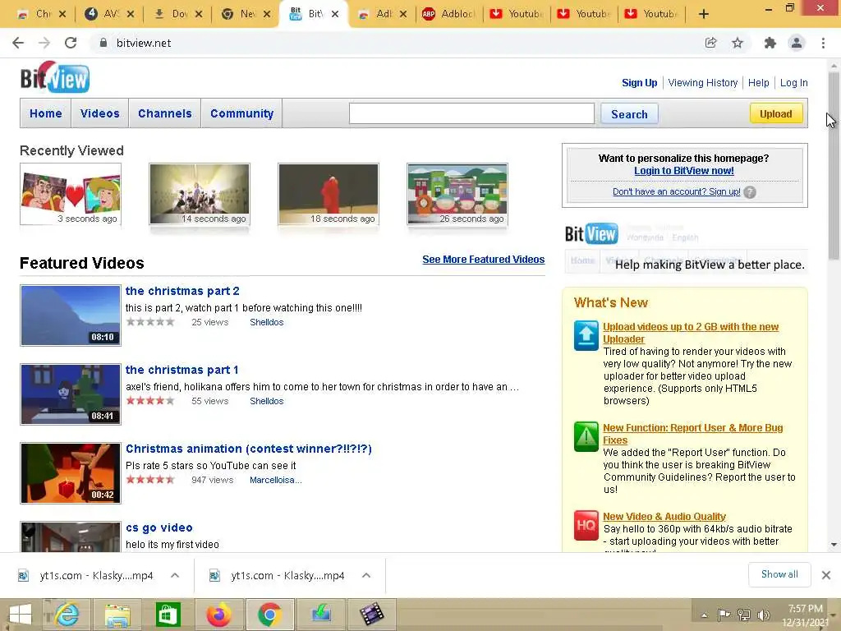841x631 pixels.
Task: Click the Chrome taskbar icon
Action: [x=269, y=615]
